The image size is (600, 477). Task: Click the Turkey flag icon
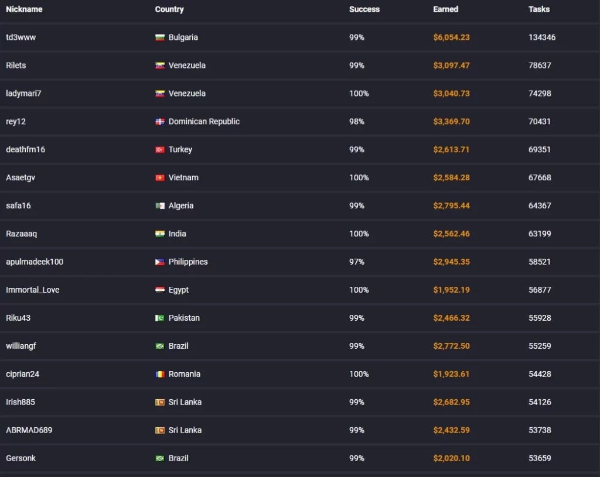[159, 149]
